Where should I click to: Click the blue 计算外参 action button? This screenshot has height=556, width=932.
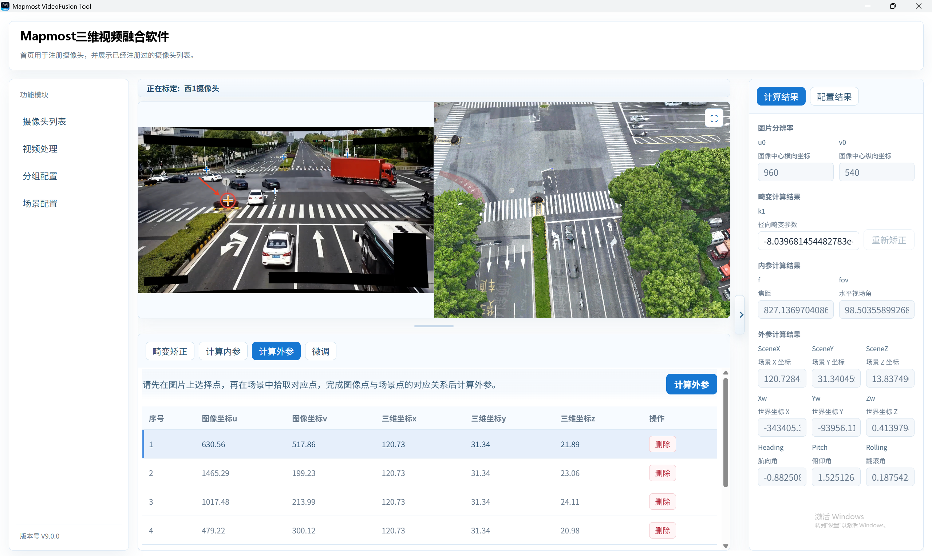(x=691, y=384)
